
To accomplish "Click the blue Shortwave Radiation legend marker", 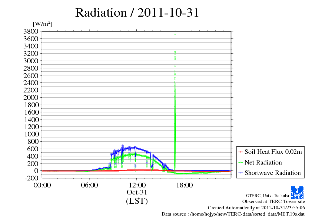I will coord(240,173).
